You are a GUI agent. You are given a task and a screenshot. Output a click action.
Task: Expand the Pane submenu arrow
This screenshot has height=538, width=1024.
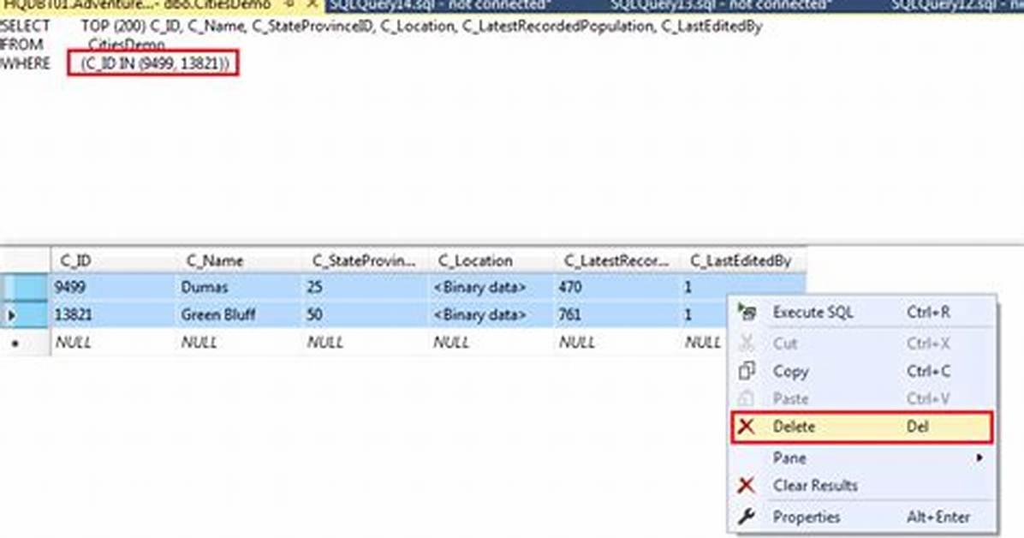[979, 457]
